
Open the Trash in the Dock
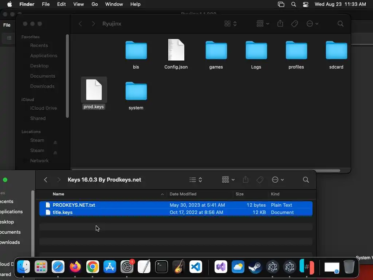point(349,267)
